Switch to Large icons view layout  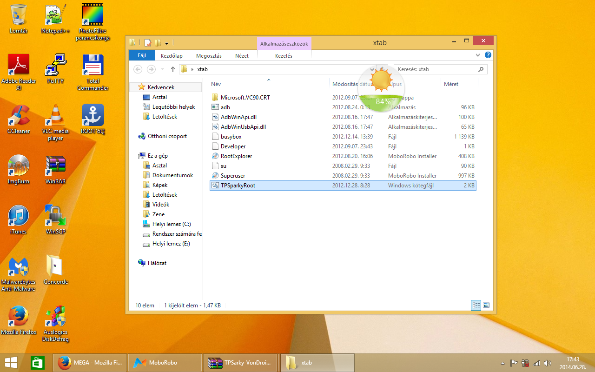pyautogui.click(x=486, y=305)
